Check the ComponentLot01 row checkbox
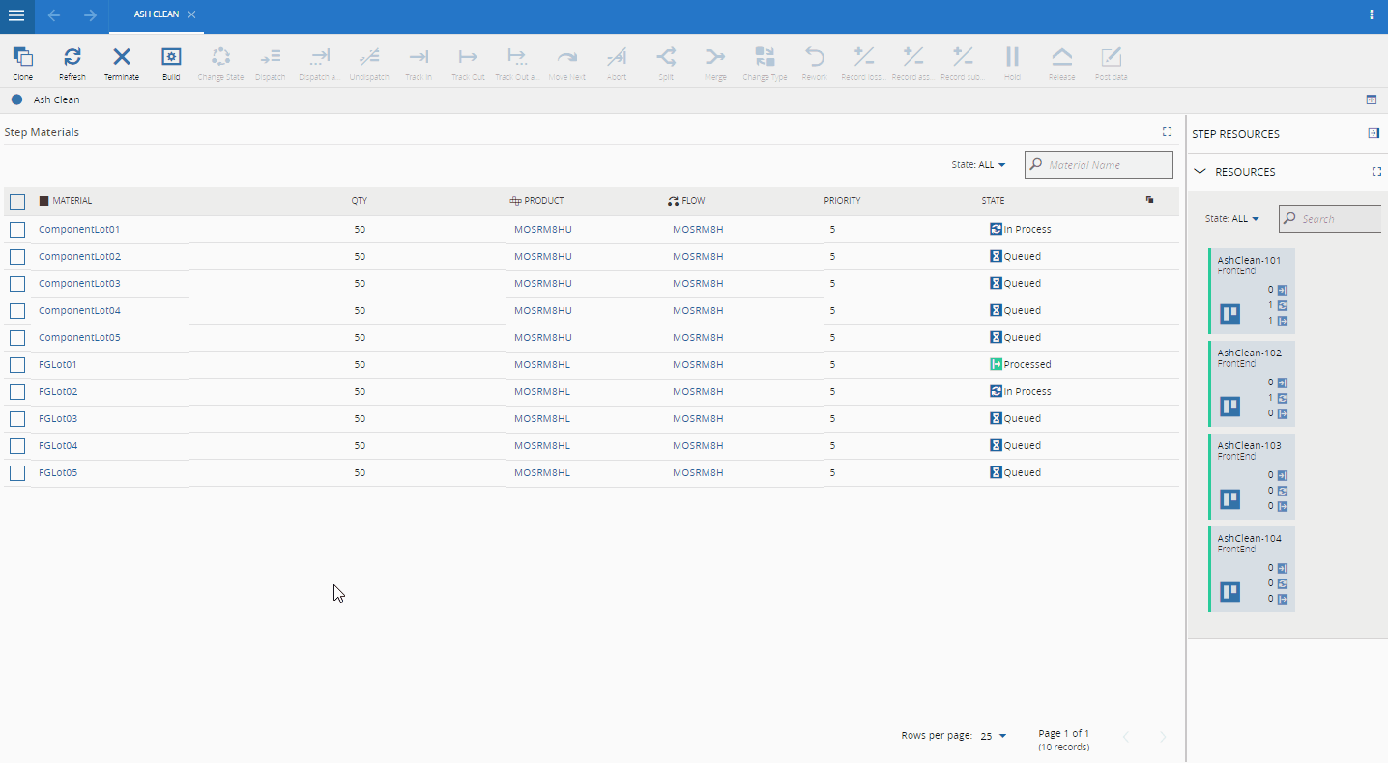 (17, 230)
